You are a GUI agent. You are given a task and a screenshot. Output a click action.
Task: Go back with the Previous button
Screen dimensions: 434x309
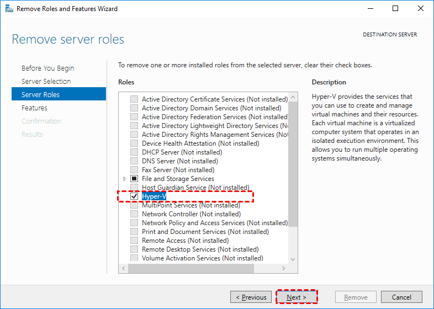tap(251, 297)
